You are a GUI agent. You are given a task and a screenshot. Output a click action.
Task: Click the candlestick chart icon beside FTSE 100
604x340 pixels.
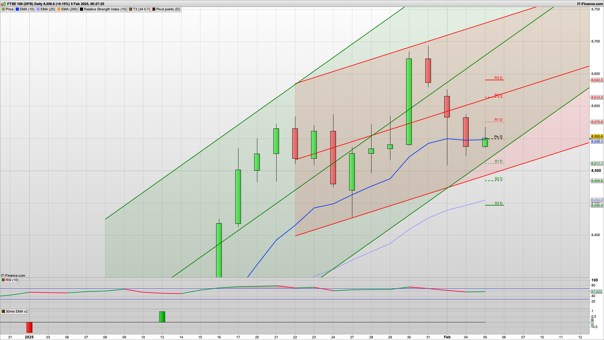click(3, 4)
